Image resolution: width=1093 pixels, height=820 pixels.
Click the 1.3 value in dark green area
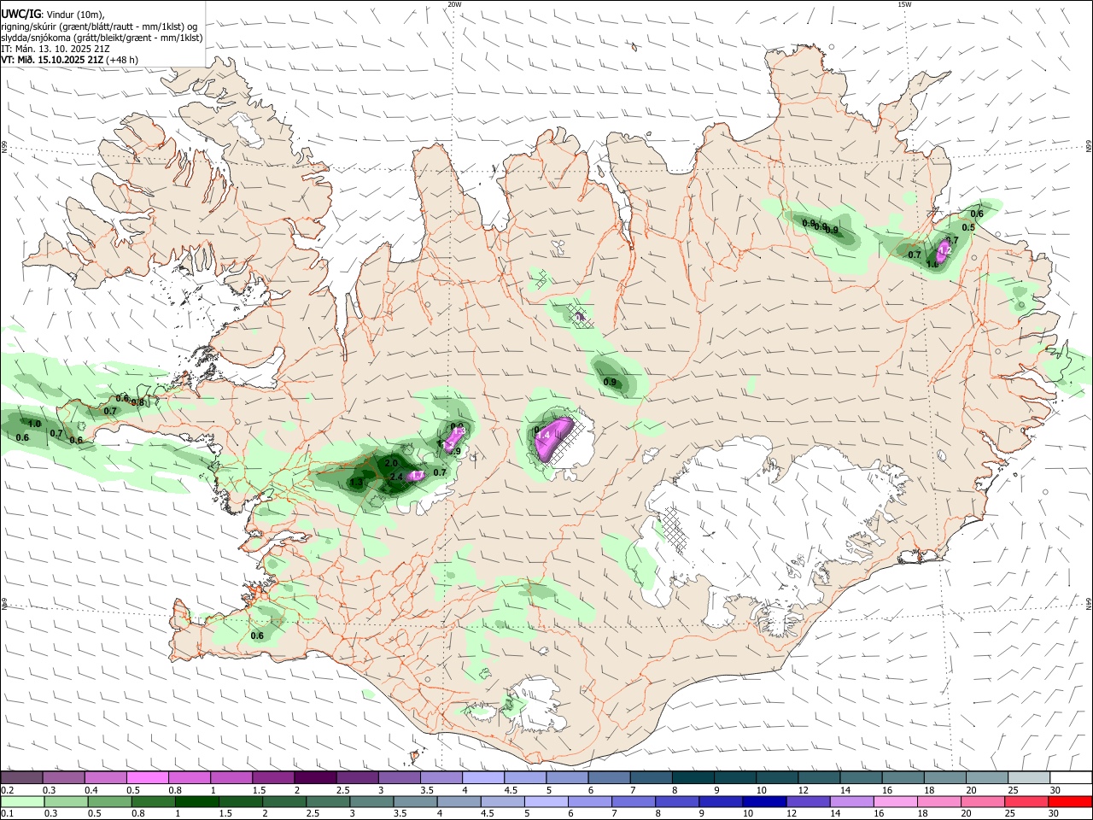pos(356,483)
